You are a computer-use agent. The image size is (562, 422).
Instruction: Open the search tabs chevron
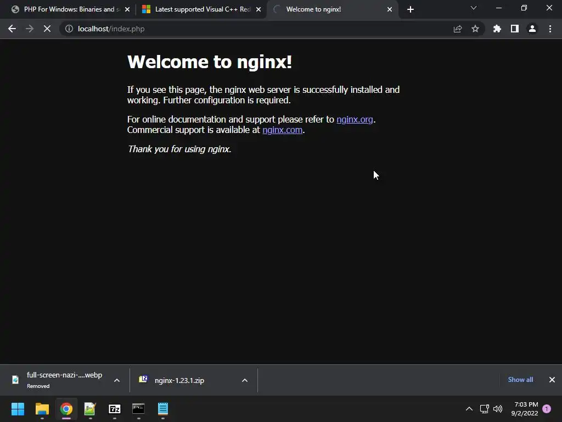coord(474,8)
